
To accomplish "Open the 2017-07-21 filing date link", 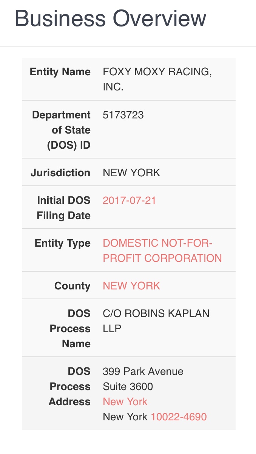I will click(x=129, y=201).
